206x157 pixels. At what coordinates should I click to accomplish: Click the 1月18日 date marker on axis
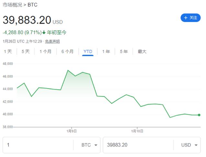pyautogui.click(x=137, y=131)
